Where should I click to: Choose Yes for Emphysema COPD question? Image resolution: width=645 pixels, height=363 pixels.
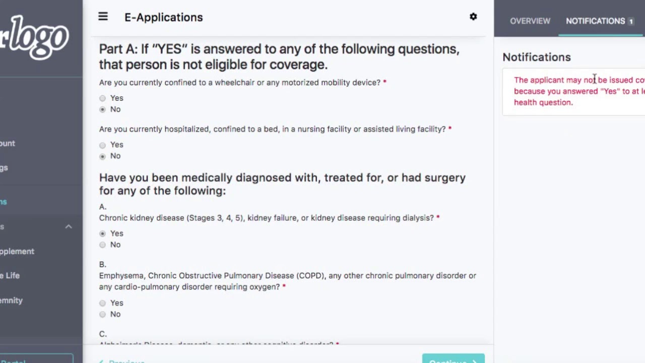(x=103, y=303)
